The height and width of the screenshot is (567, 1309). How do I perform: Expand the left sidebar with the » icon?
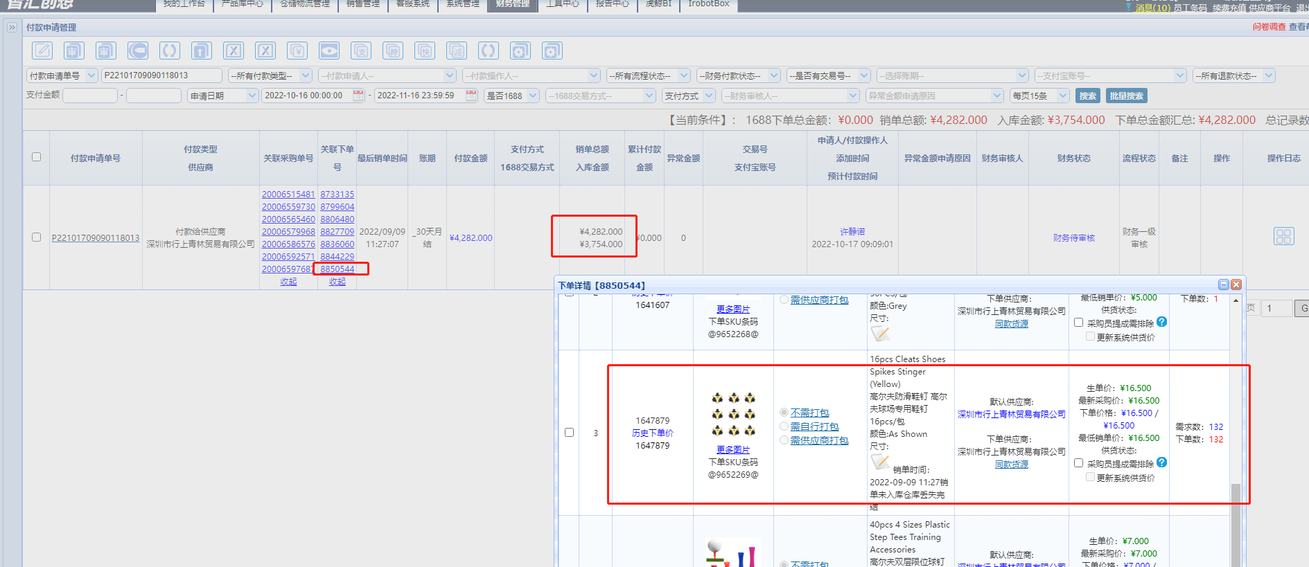(x=12, y=28)
